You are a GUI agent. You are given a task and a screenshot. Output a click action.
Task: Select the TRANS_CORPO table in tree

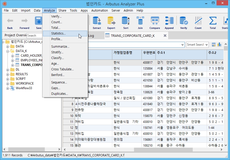[31, 65]
